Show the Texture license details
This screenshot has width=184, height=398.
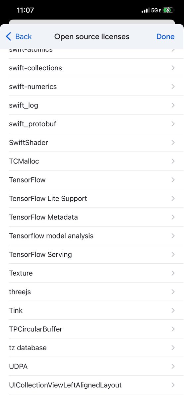coord(92,273)
